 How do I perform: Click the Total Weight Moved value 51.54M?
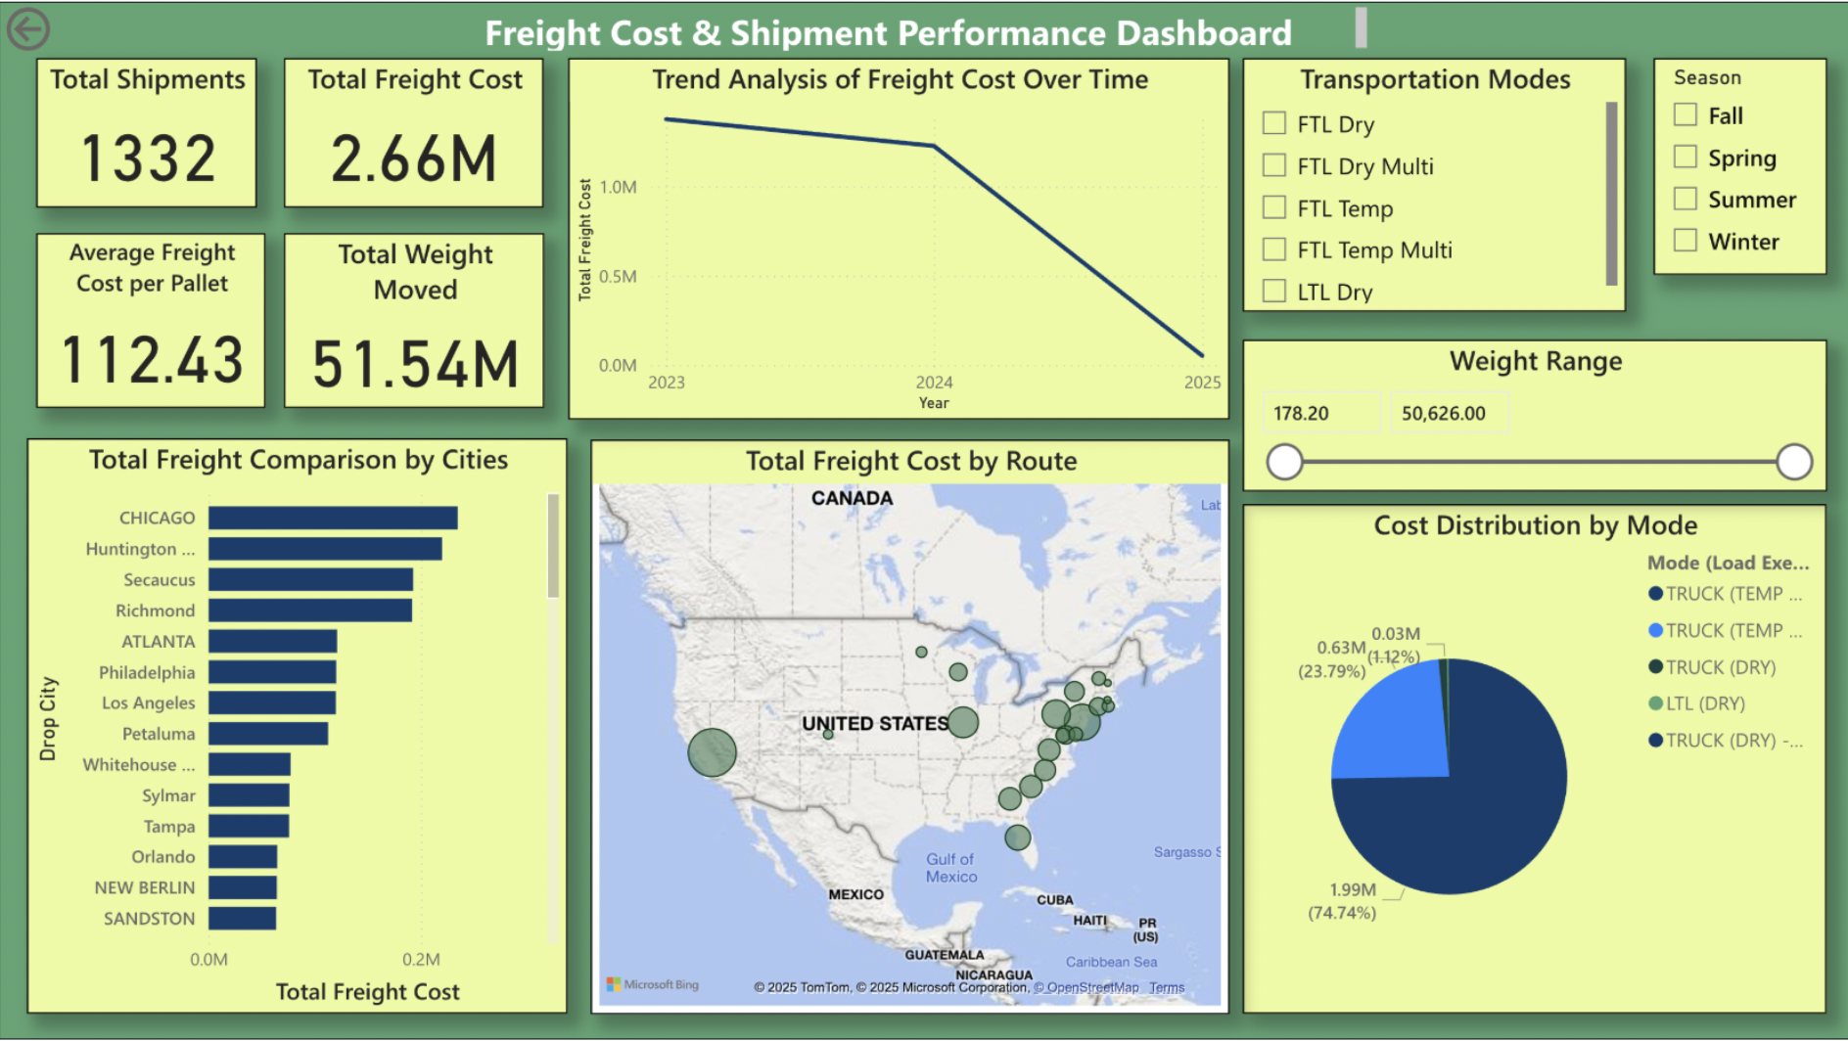point(415,364)
